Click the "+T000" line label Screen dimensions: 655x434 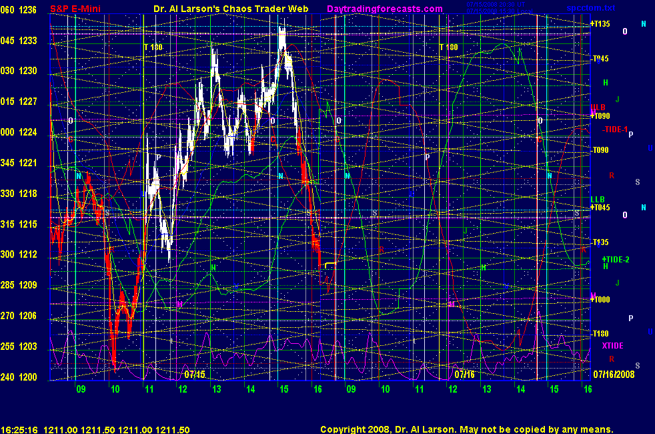600,299
